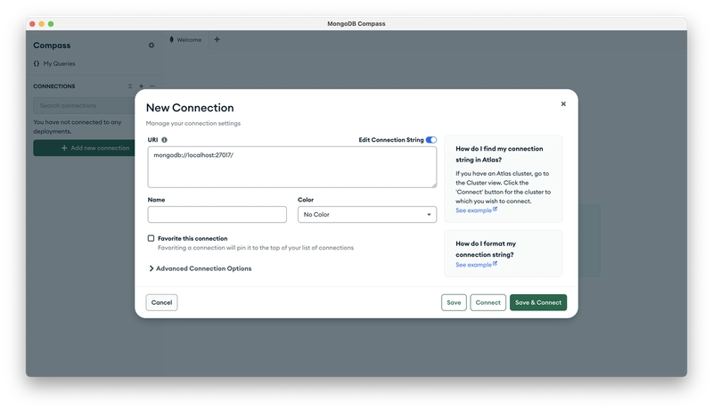
Task: Click the plus icon to add a new tab
Action: pyautogui.click(x=217, y=39)
